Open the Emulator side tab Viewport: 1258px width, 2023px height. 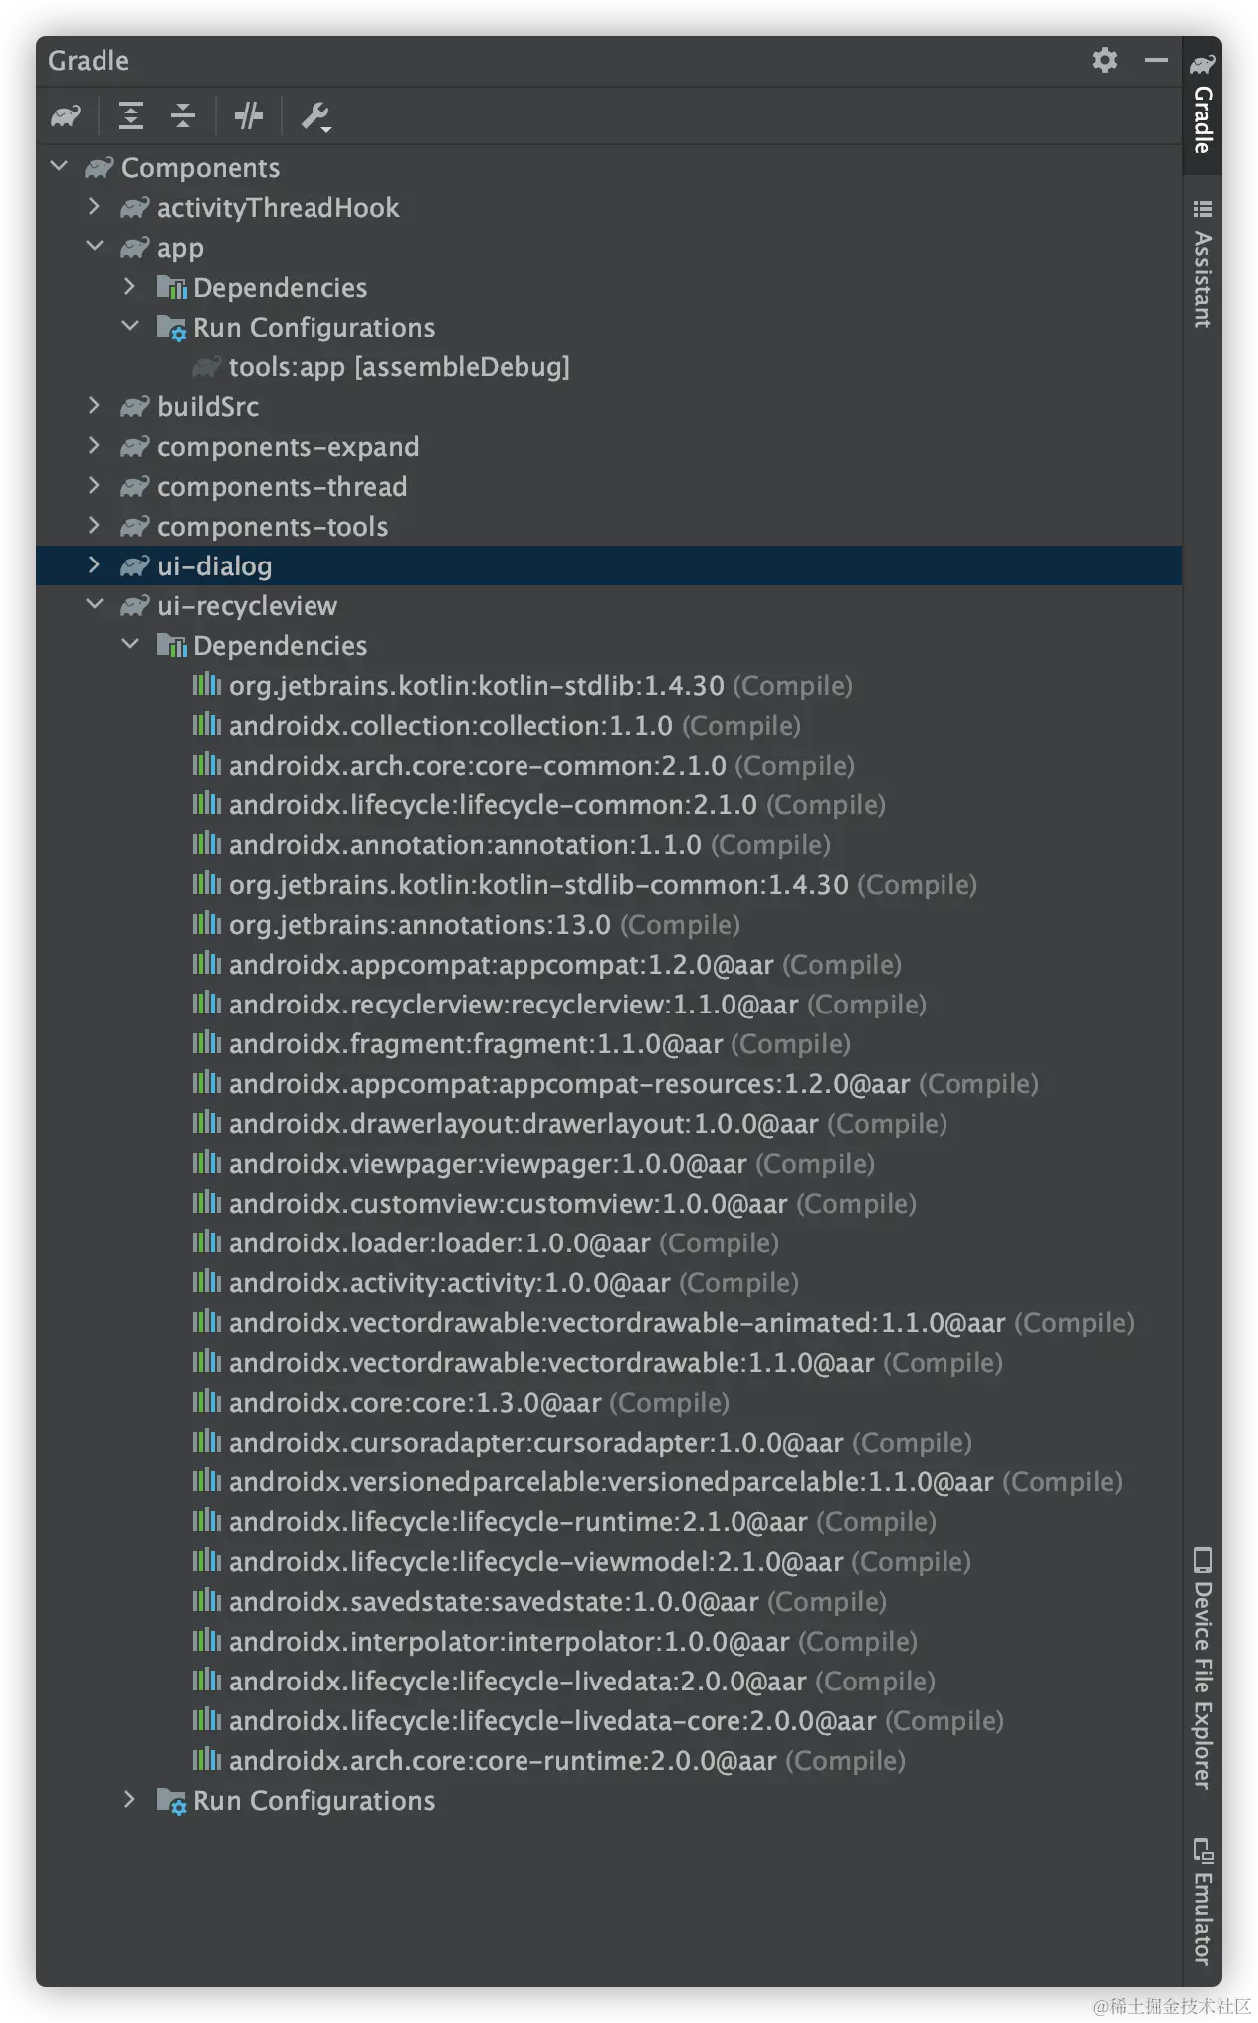point(1203,1902)
